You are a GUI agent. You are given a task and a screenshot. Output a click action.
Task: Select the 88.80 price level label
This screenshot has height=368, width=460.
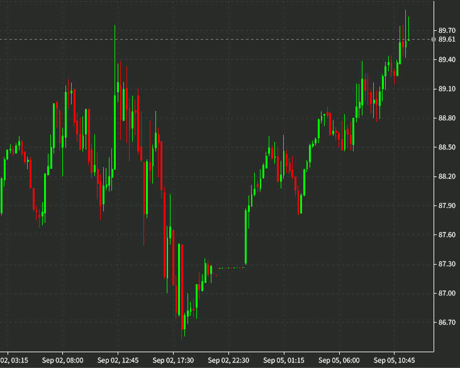tap(447, 118)
